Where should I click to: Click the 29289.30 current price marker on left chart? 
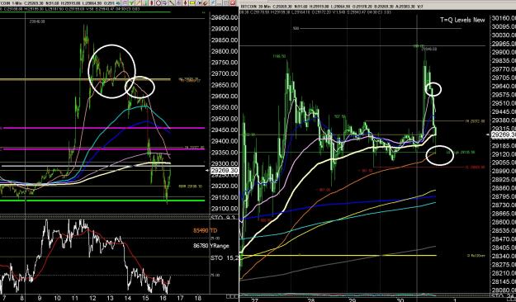point(224,171)
